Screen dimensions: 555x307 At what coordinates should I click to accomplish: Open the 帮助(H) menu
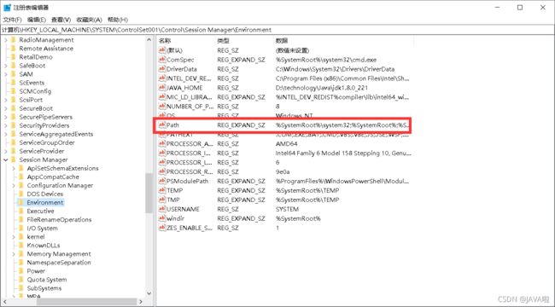pyautogui.click(x=118, y=20)
